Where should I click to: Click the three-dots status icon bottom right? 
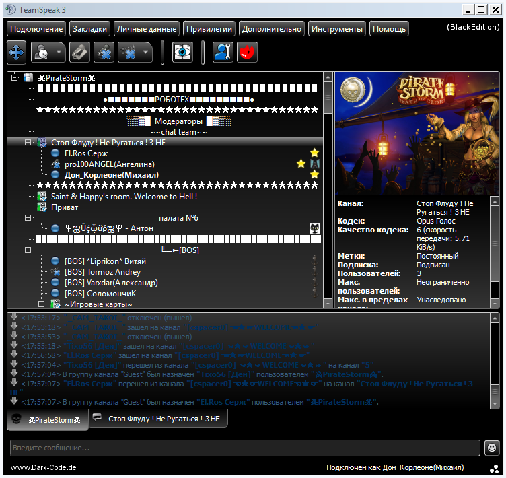pos(494,469)
